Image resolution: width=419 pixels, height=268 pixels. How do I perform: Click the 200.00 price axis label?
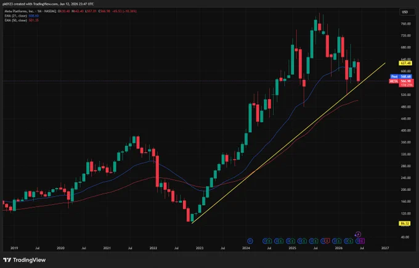pyautogui.click(x=405, y=190)
